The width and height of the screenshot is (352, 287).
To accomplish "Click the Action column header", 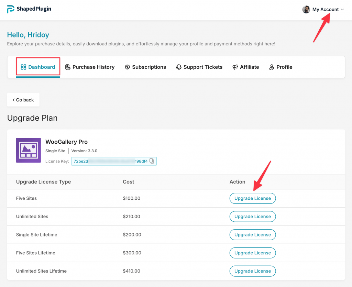I will [x=237, y=182].
